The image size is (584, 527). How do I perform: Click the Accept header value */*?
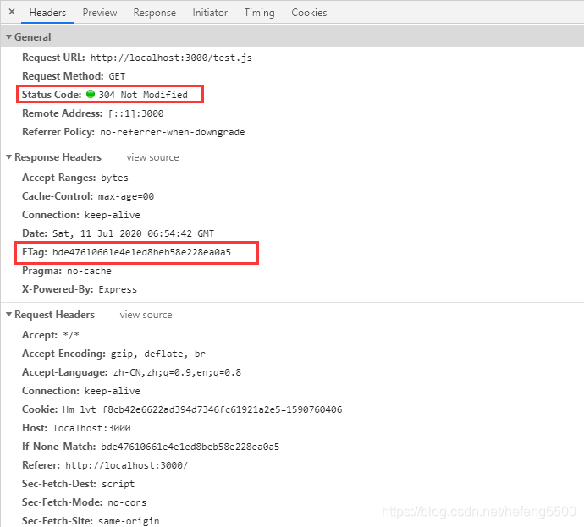pyautogui.click(x=71, y=335)
